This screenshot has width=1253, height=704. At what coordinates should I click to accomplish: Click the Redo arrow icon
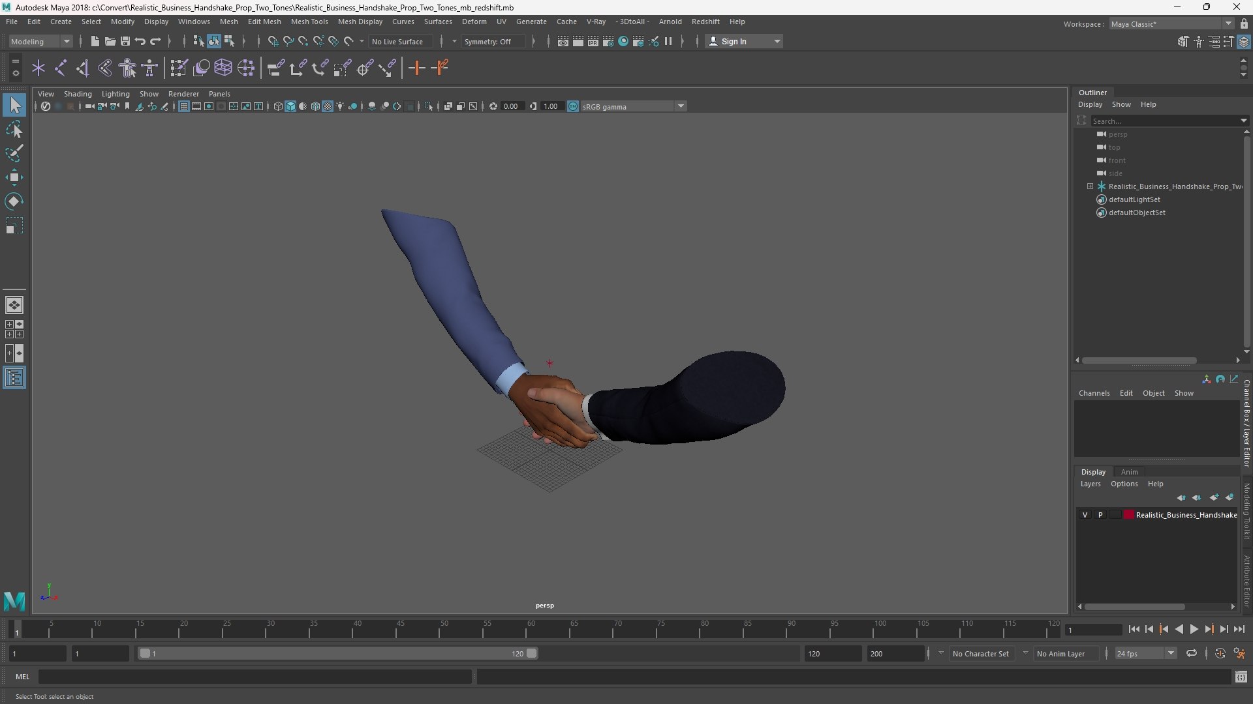pos(155,41)
